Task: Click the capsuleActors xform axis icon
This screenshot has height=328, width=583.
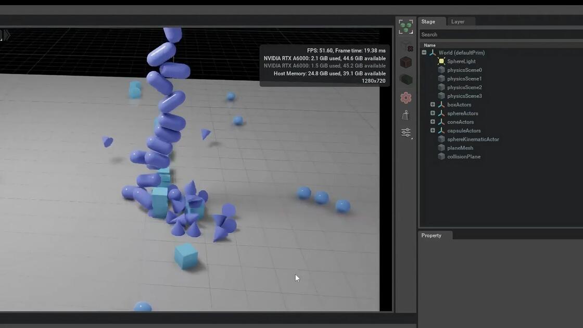Action: [441, 131]
